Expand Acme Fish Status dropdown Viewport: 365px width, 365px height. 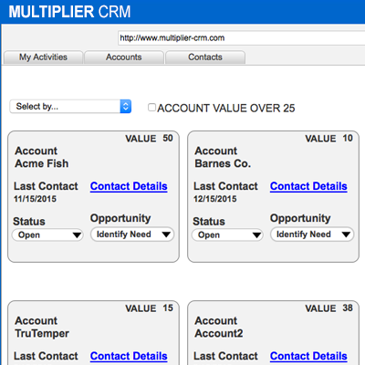(47, 235)
